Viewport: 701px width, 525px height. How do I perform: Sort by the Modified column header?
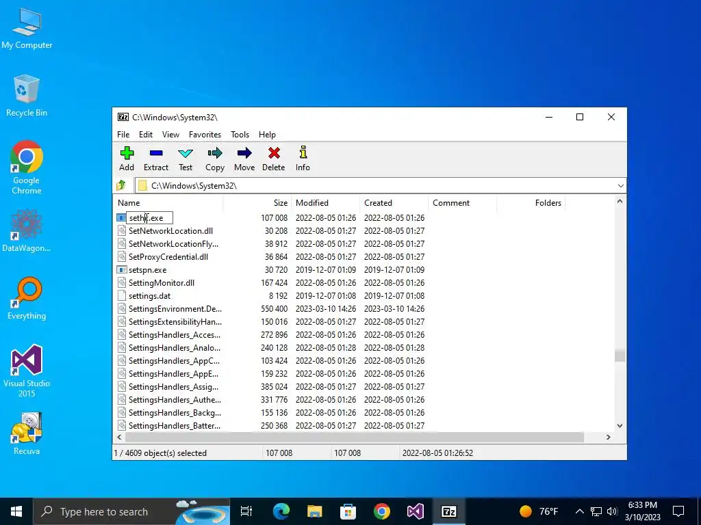click(x=325, y=202)
